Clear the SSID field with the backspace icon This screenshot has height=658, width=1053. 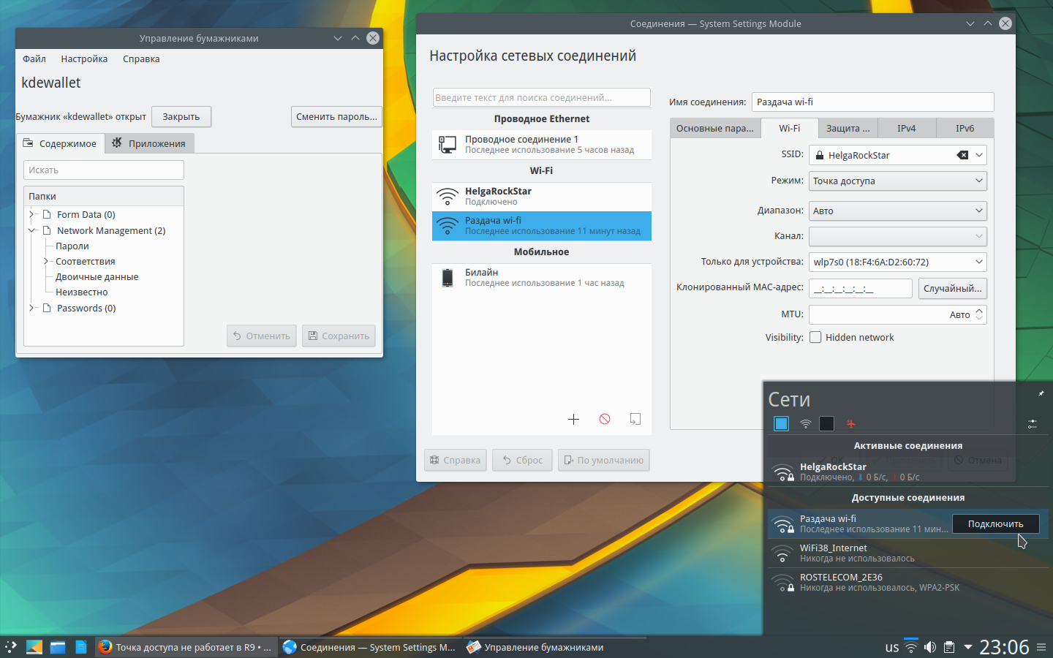pyautogui.click(x=962, y=155)
